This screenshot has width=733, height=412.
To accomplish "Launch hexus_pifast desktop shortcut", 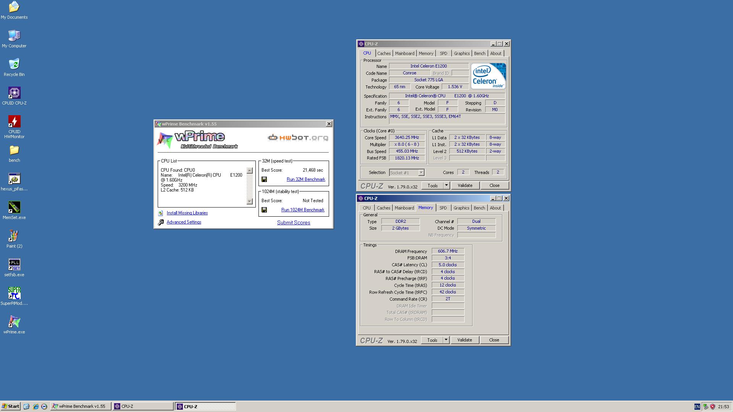I will 14,182.
